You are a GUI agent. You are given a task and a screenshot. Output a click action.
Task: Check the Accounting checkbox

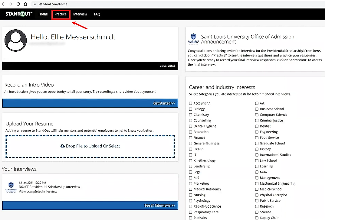191,103
